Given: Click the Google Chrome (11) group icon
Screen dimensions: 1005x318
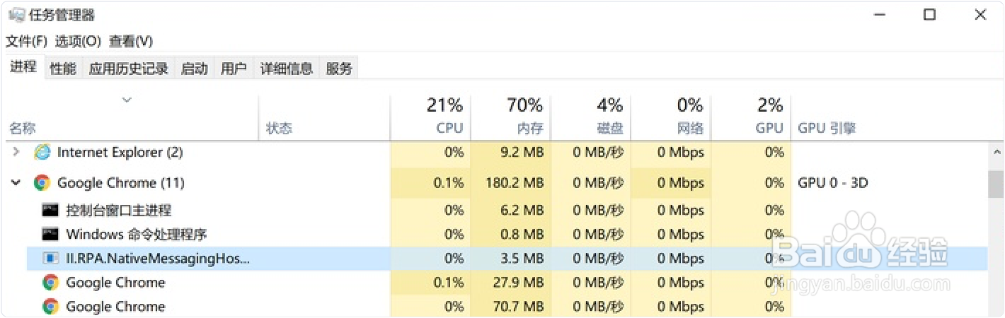Looking at the screenshot, I should coord(42,183).
